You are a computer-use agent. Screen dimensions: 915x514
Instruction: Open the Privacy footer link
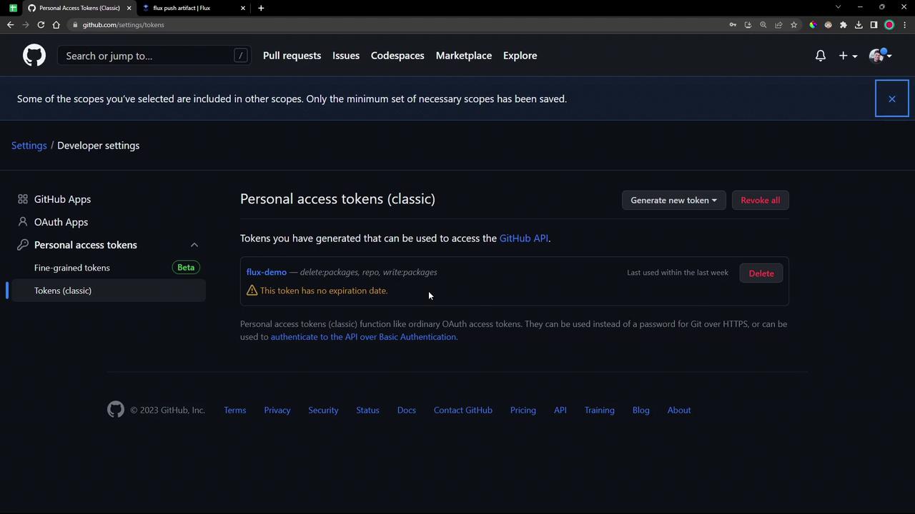coord(277,410)
